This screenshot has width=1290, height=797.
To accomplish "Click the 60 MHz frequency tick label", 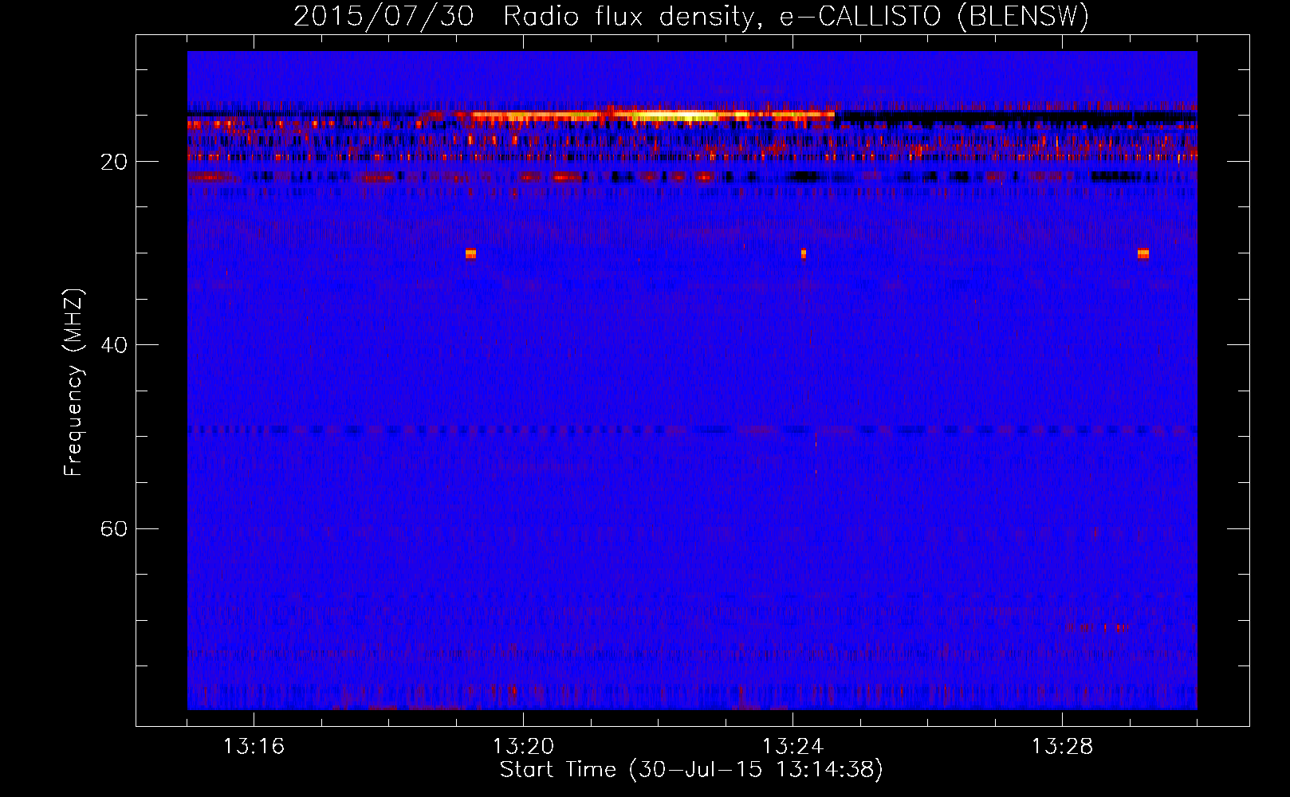I will point(113,529).
